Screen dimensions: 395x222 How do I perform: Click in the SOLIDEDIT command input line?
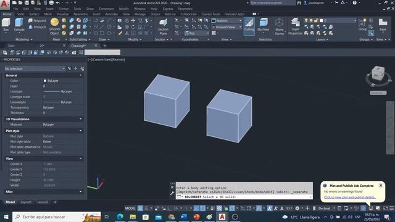tap(244, 197)
